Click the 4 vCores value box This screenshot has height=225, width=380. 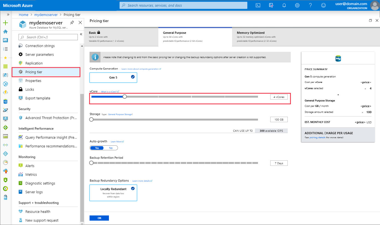click(279, 97)
